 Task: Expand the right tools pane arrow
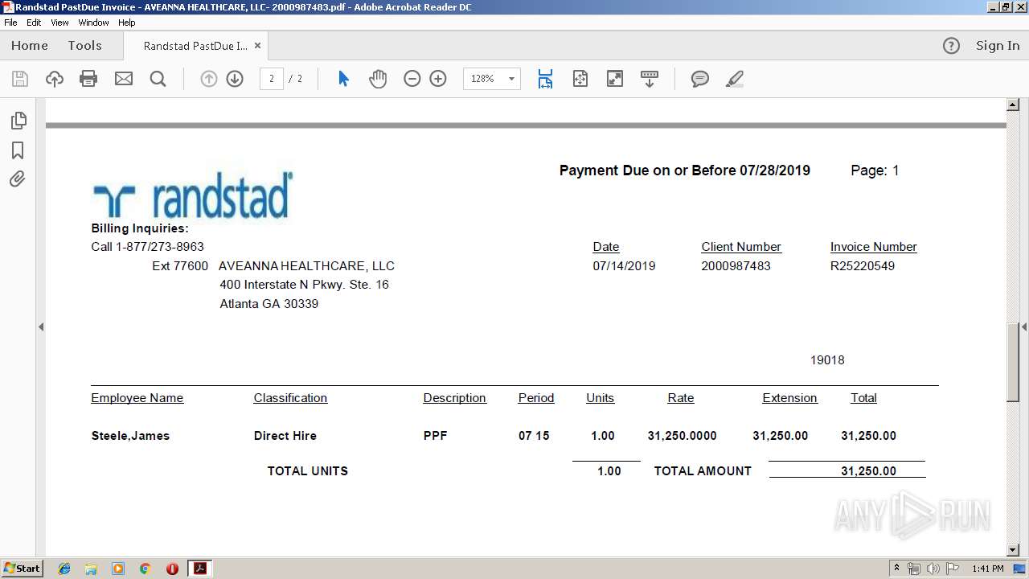(x=1024, y=326)
